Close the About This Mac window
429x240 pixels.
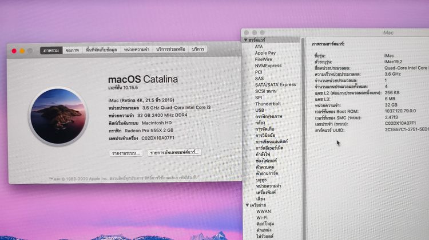point(14,51)
